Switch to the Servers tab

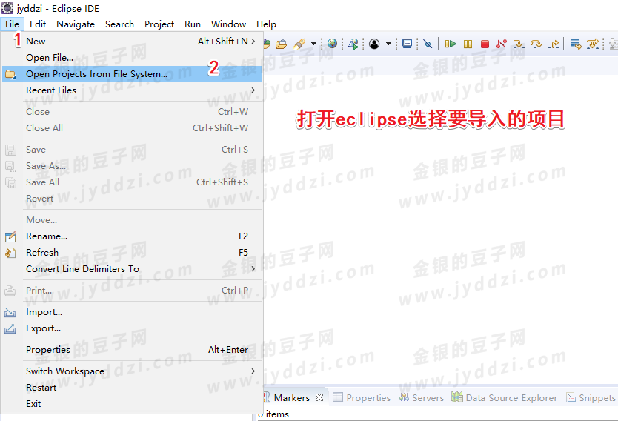422,398
